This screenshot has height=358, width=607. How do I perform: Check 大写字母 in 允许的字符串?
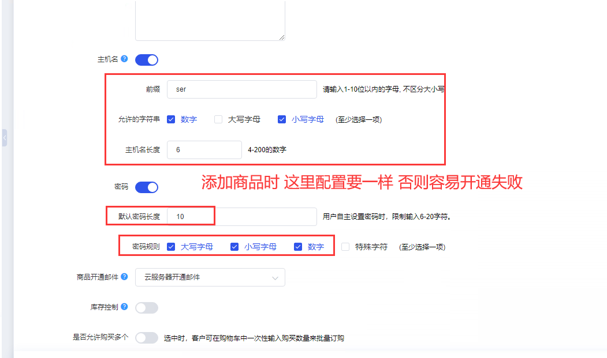point(218,119)
